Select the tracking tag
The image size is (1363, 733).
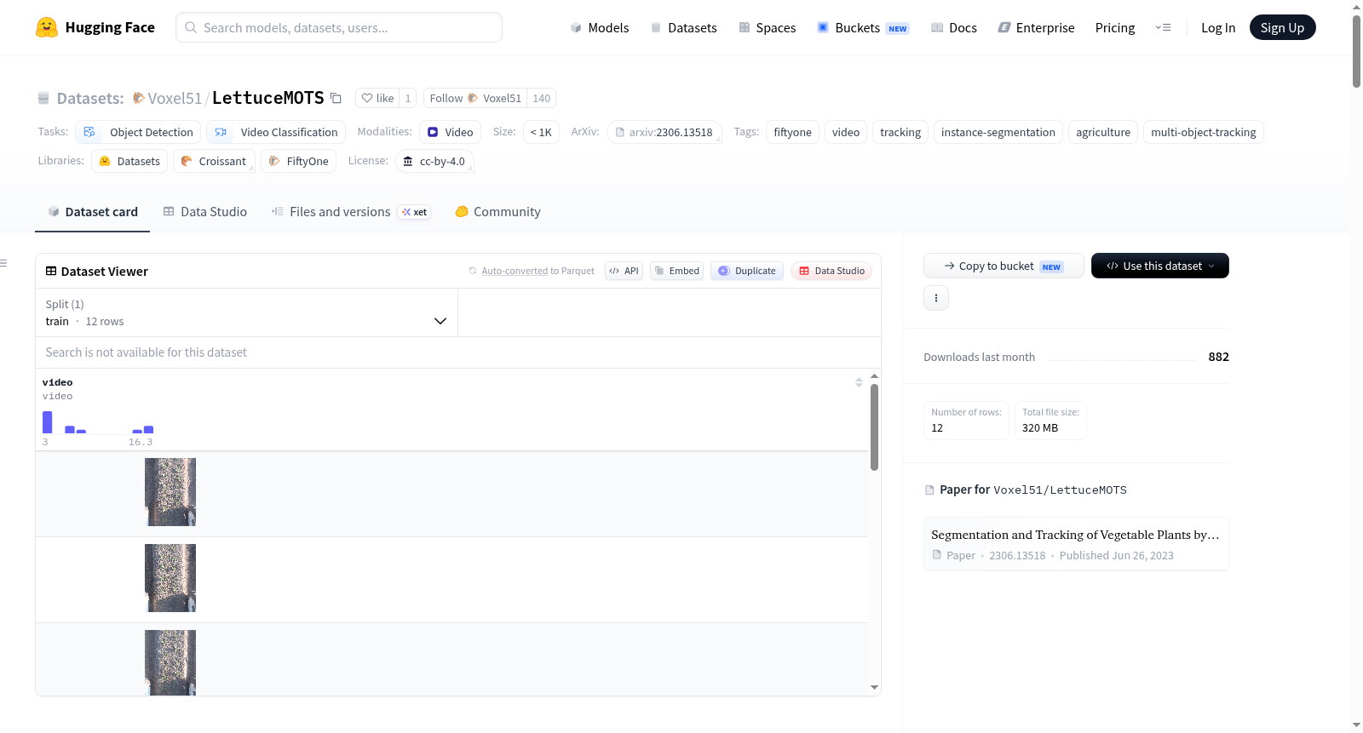[x=900, y=132]
